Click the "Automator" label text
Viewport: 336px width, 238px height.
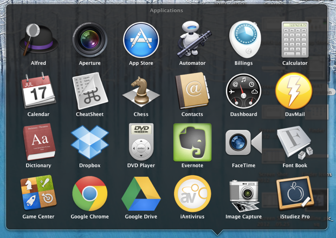click(192, 63)
